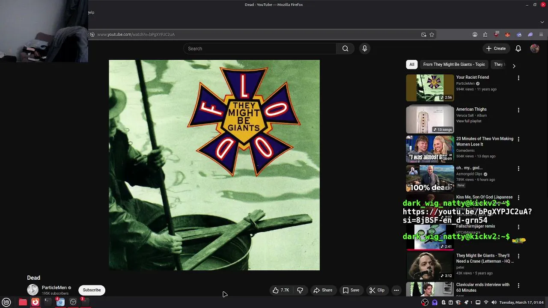Image resolution: width=548 pixels, height=308 pixels.
Task: Open the volume speaker tray icon
Action: 494,302
